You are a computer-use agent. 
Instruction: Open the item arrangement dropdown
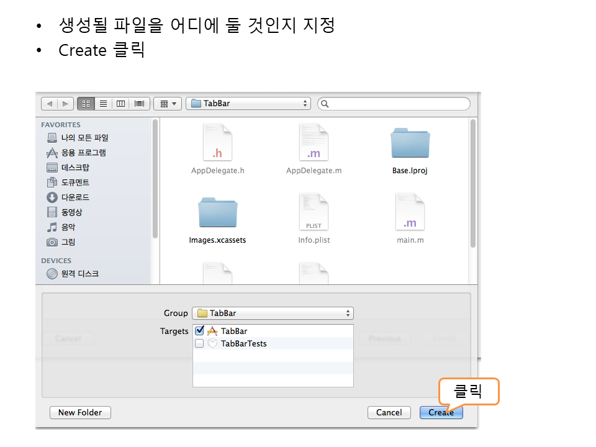click(167, 104)
